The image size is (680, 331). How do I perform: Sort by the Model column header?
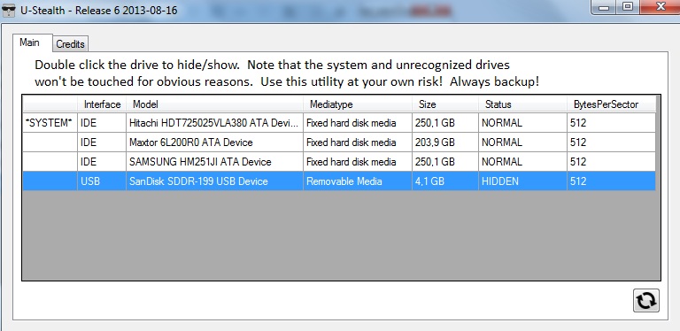214,104
